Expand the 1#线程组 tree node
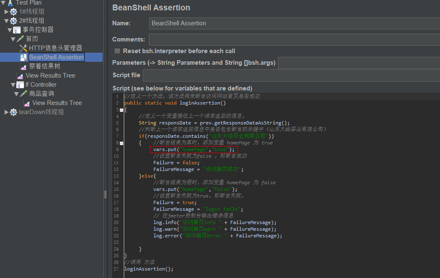Viewport: 440px width, 278px height. point(6,12)
